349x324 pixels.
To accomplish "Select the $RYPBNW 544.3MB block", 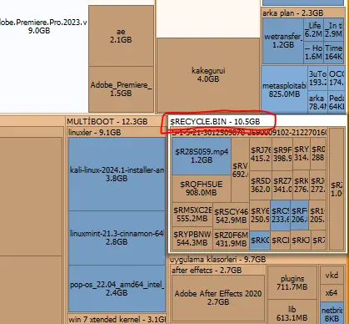I will pyautogui.click(x=192, y=238).
